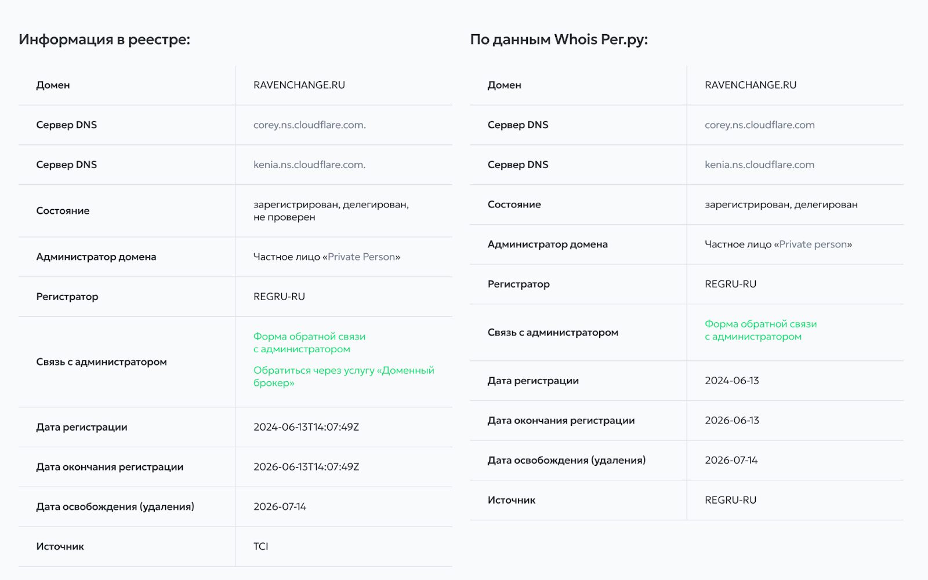Click the «По данным Whois Рег.ру:» heading

559,39
